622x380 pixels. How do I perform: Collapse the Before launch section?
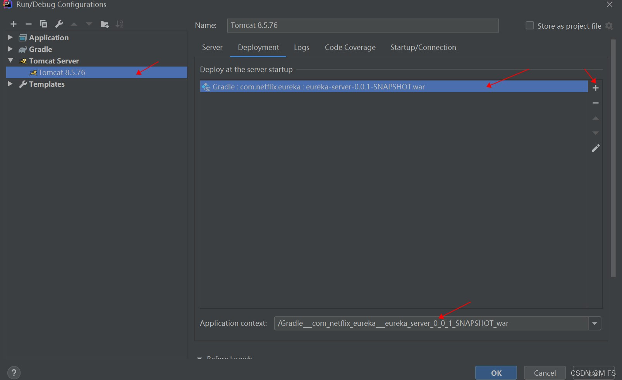(x=199, y=358)
